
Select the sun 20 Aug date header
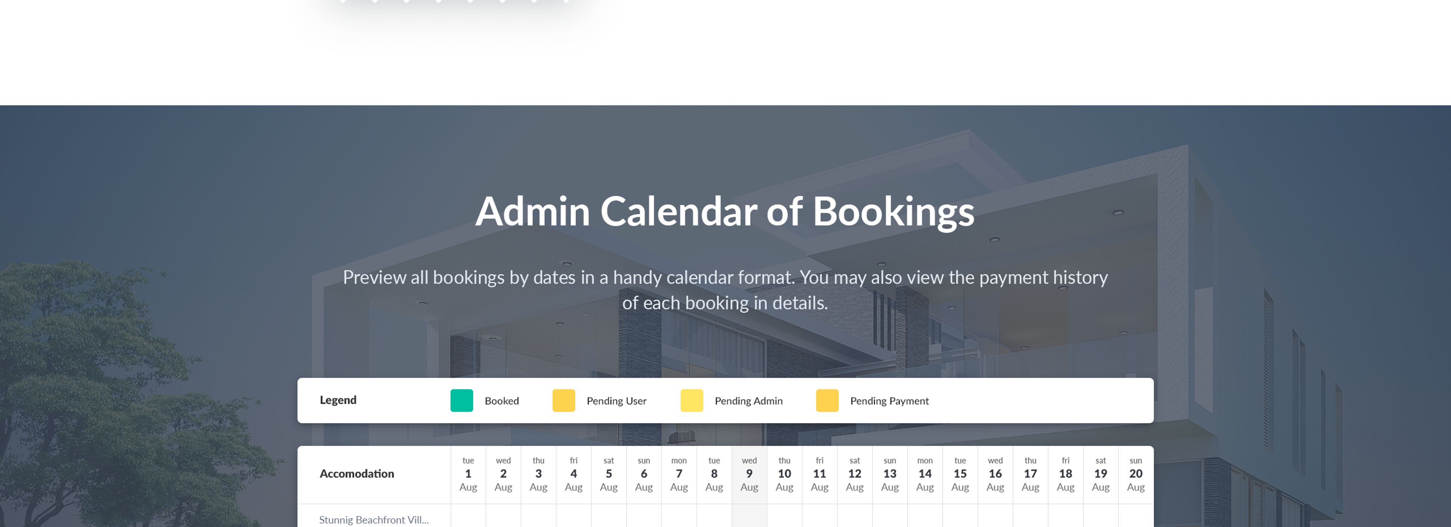click(1135, 474)
